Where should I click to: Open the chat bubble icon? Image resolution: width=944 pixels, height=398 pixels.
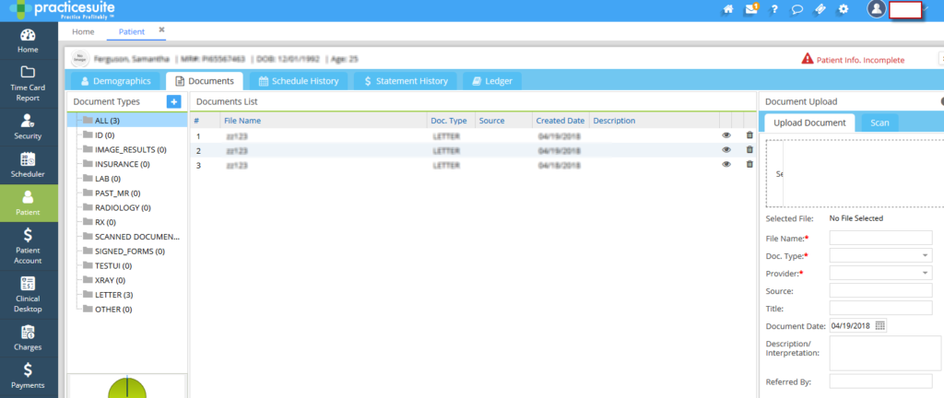click(797, 9)
